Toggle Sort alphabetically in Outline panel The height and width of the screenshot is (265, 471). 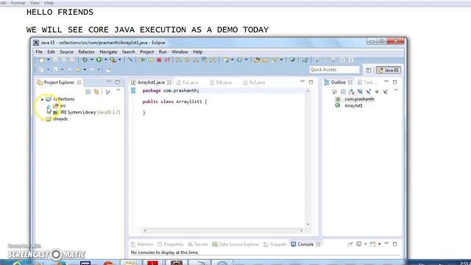(x=352, y=91)
